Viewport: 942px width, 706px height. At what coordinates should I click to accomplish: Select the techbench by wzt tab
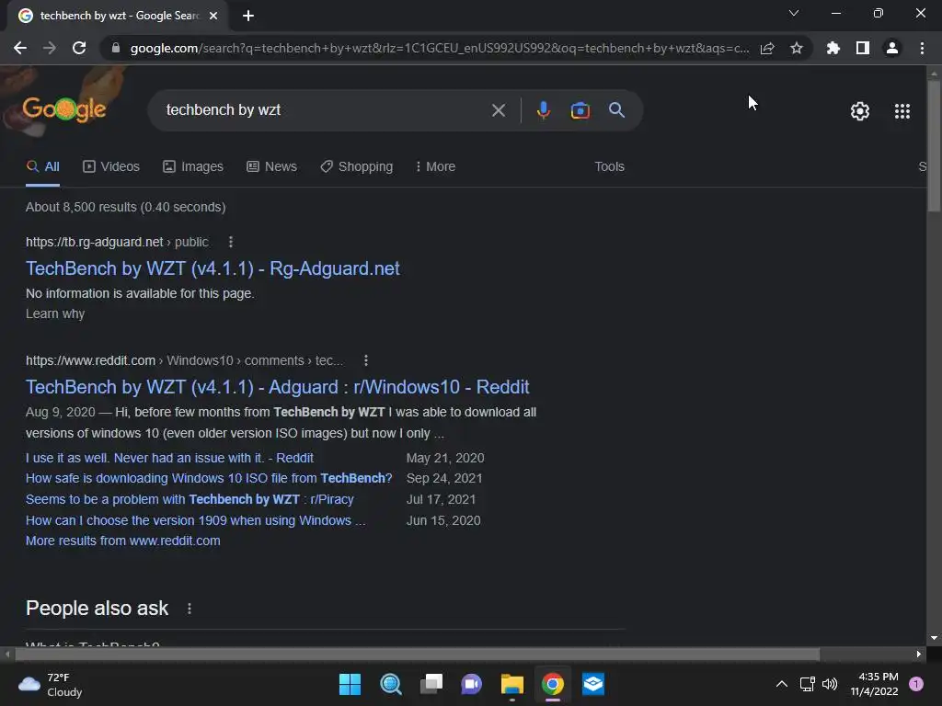(x=117, y=16)
